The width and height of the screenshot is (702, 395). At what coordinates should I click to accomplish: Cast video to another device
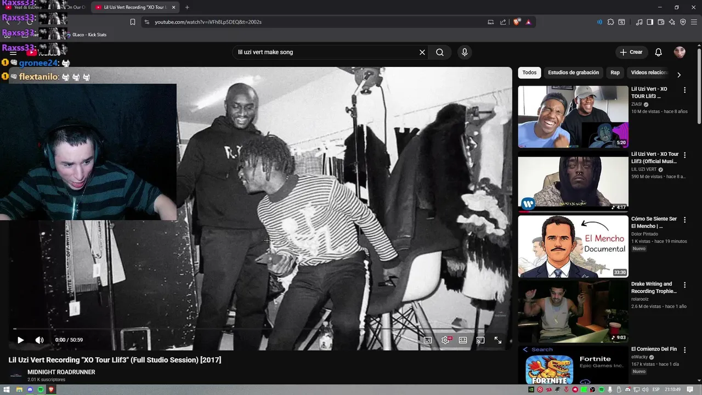tap(480, 340)
